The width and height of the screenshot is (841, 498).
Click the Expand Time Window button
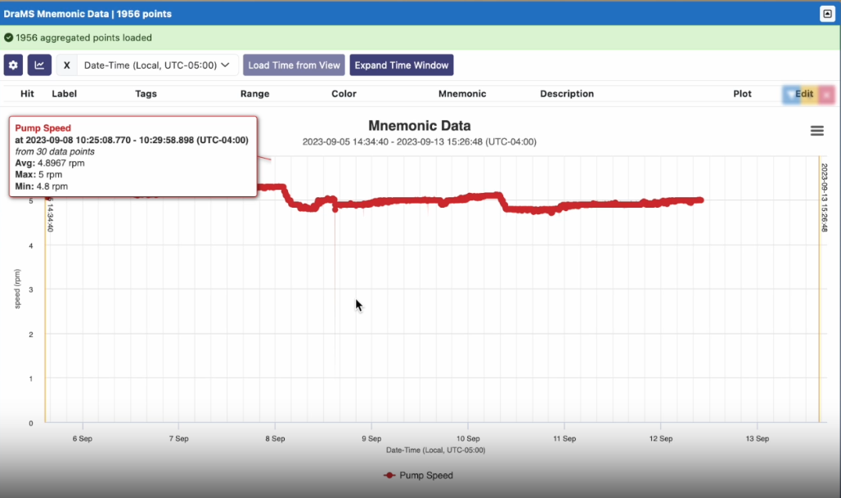click(401, 65)
